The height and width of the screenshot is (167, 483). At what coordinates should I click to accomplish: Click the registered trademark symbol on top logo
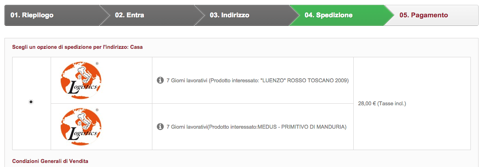coord(97,64)
